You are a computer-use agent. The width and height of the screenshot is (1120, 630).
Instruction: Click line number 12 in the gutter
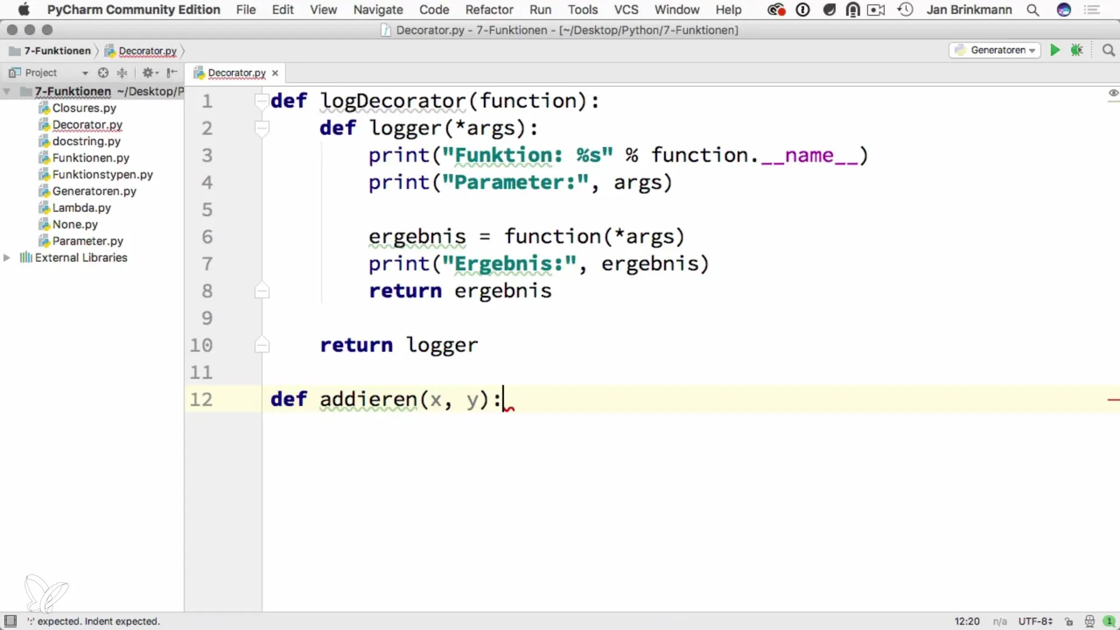coord(201,400)
